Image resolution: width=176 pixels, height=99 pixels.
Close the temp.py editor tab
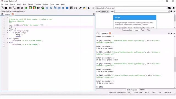pos(13,14)
